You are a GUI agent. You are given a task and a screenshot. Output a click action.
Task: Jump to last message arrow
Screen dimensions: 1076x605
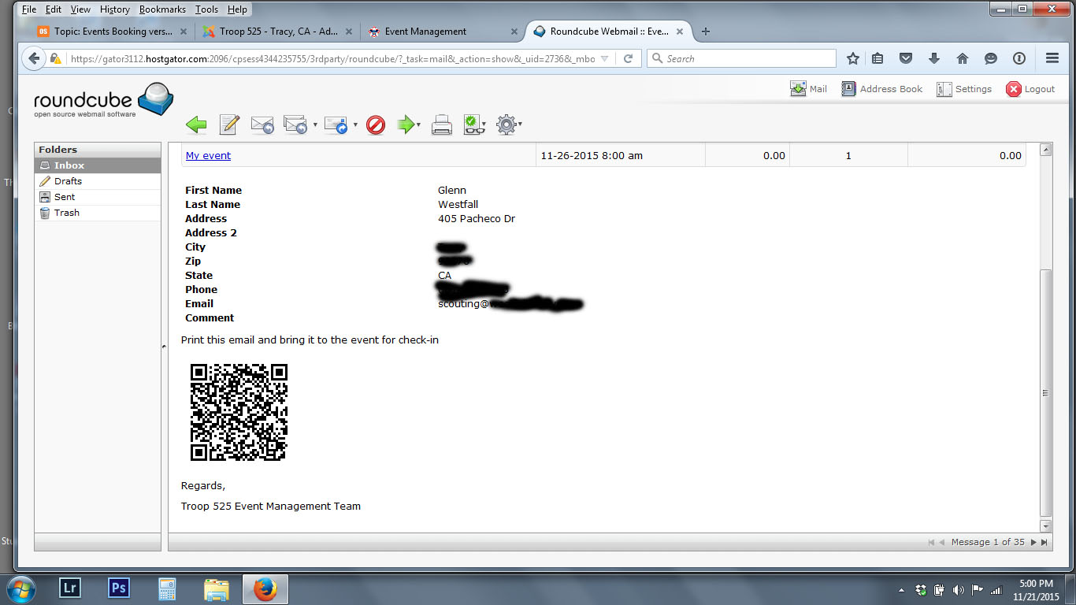pyautogui.click(x=1044, y=542)
